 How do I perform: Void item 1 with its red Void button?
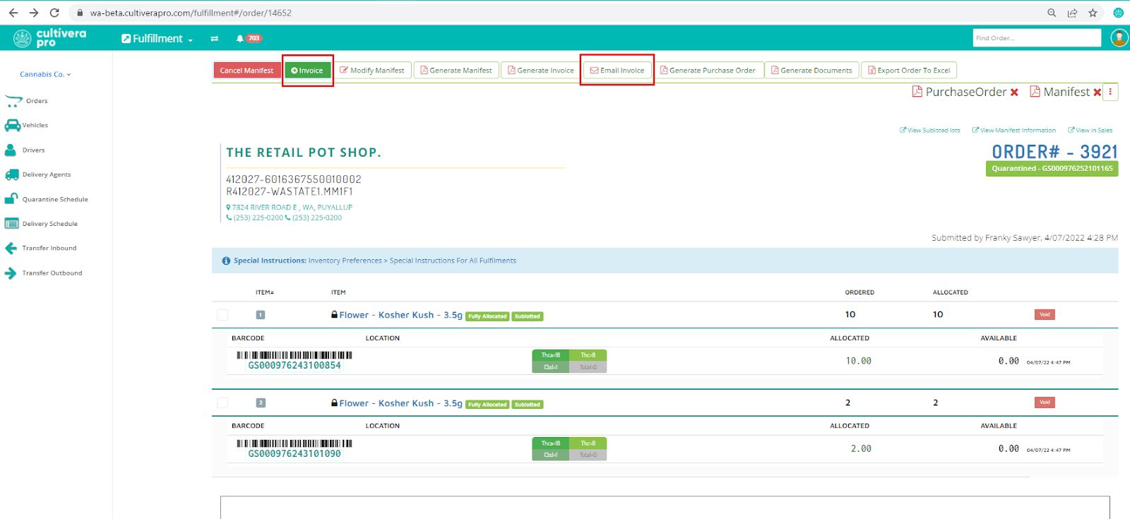coord(1045,315)
